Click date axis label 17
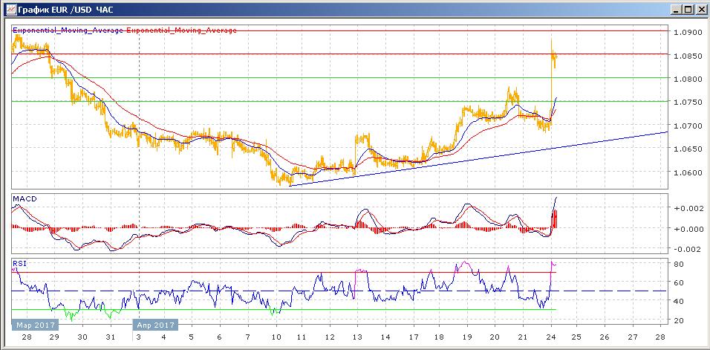 (412, 337)
